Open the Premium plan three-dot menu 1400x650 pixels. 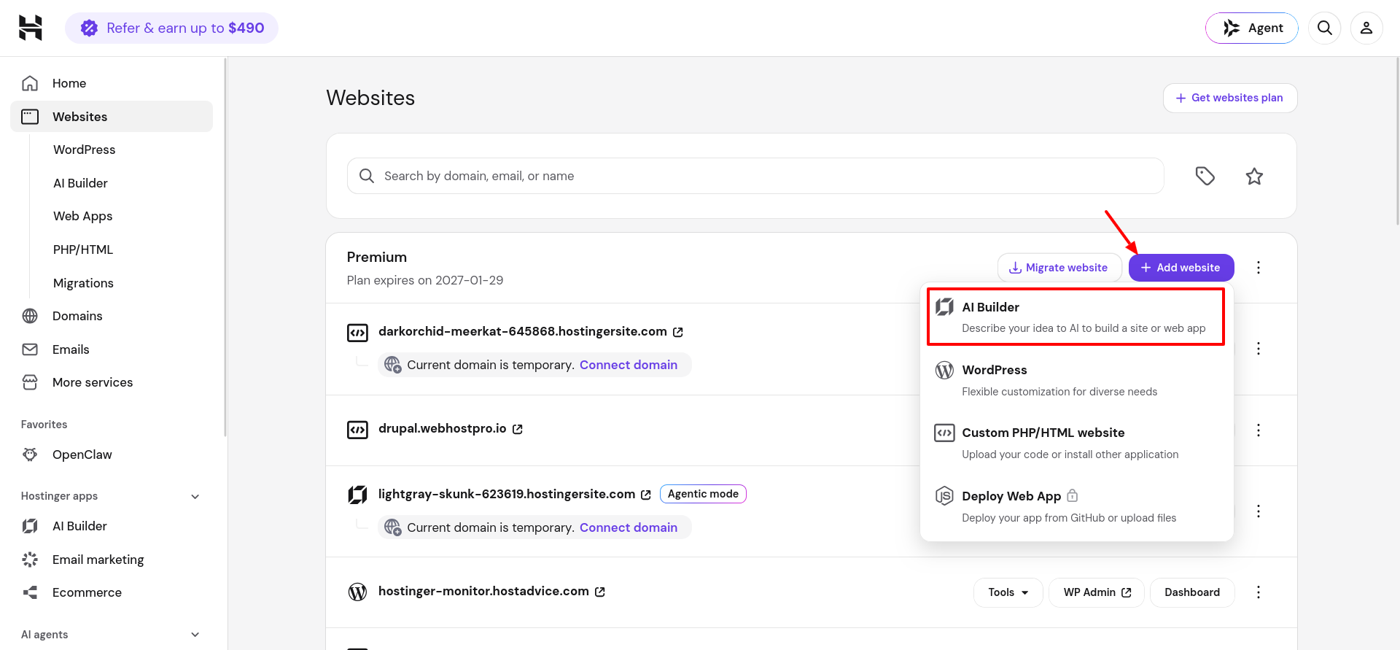1259,268
